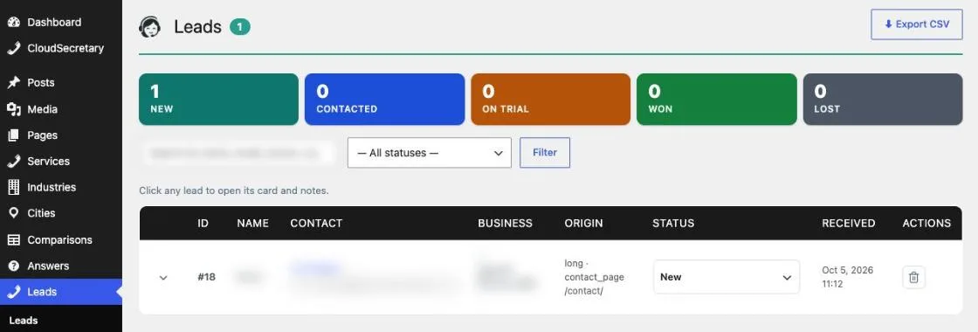Viewport: 978px width, 332px height.
Task: Click origin text 'long · contact_page /contact/'
Action: (x=595, y=277)
